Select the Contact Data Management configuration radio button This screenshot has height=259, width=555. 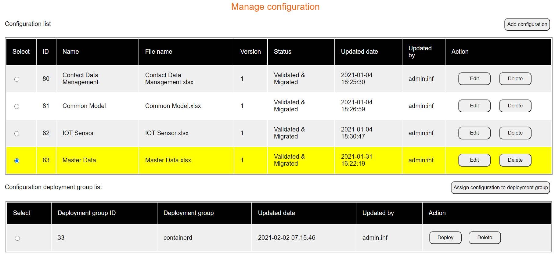pos(17,79)
